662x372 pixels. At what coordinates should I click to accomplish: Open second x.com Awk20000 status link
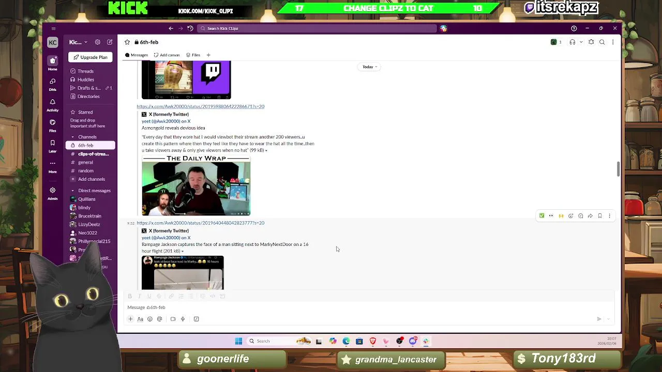(x=200, y=223)
